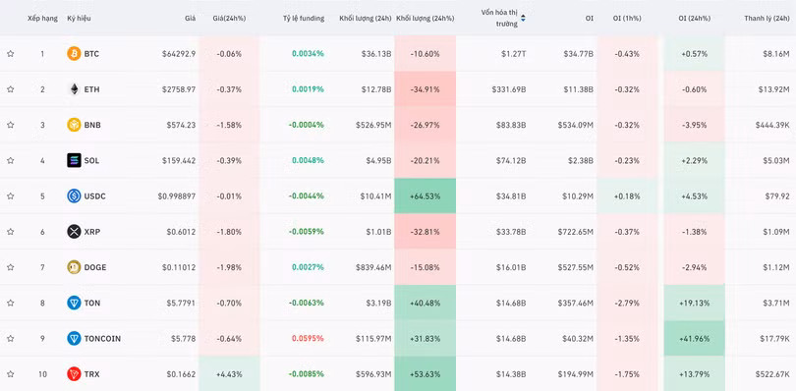
Task: Sort by Xếp hạng column header
Action: [x=41, y=19]
